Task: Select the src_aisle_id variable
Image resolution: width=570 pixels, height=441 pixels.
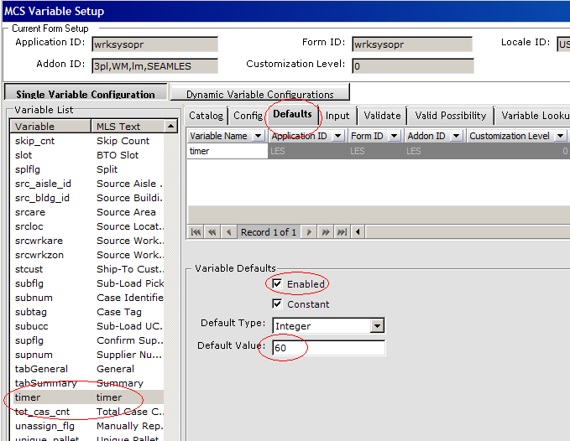Action: pos(87,184)
